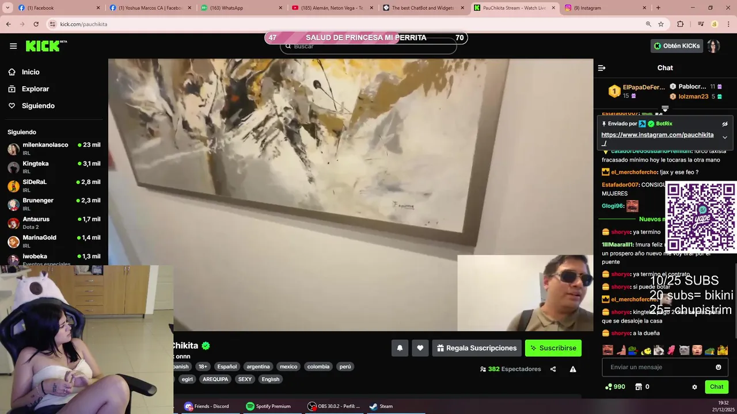Open Brunenger followed channel
Screen dimensions: 737x414
54,204
